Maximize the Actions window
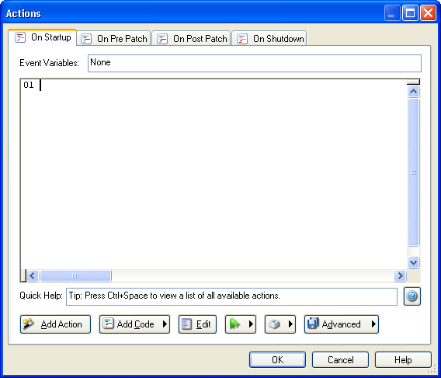 [x=410, y=13]
